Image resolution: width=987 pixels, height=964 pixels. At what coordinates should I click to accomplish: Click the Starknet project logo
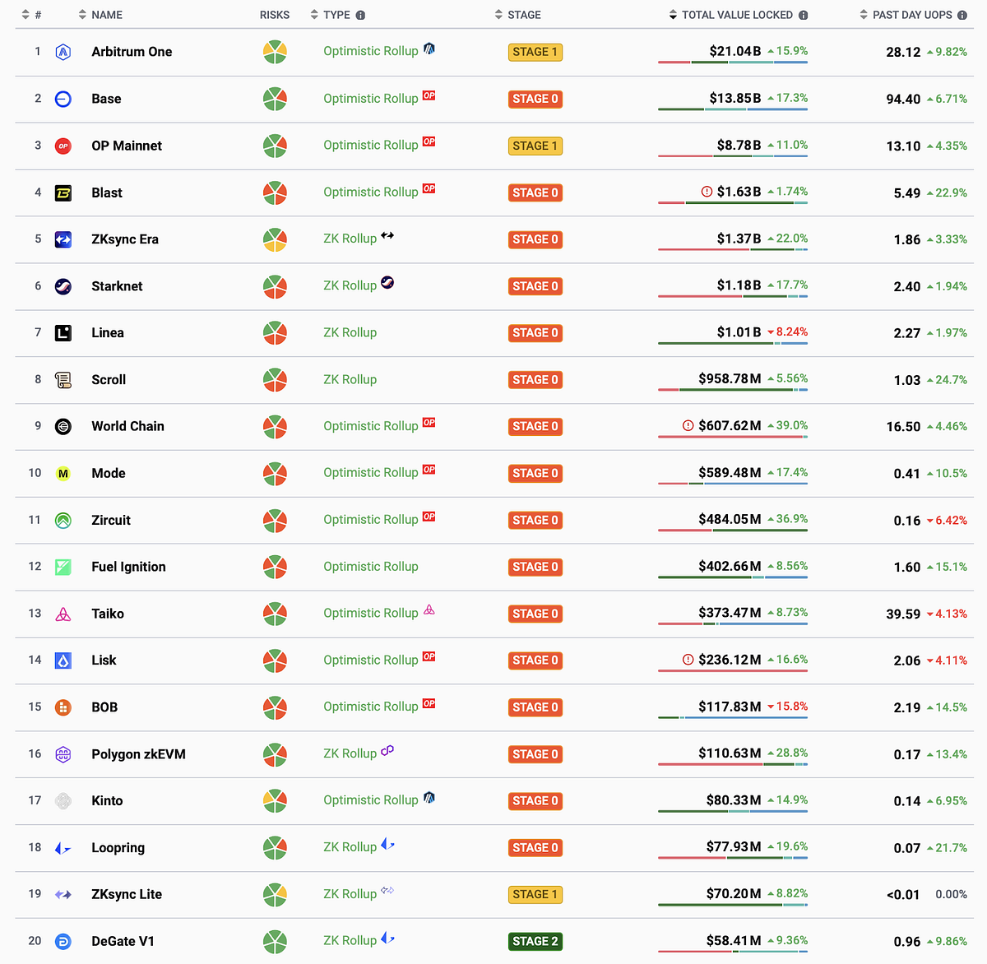(x=63, y=286)
